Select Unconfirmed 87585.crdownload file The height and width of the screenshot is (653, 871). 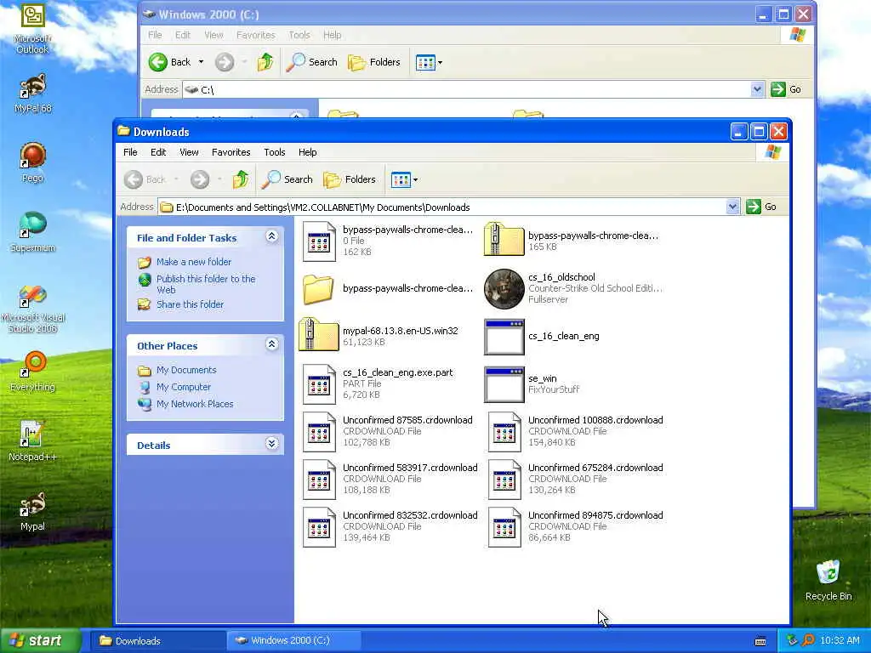[x=388, y=431]
